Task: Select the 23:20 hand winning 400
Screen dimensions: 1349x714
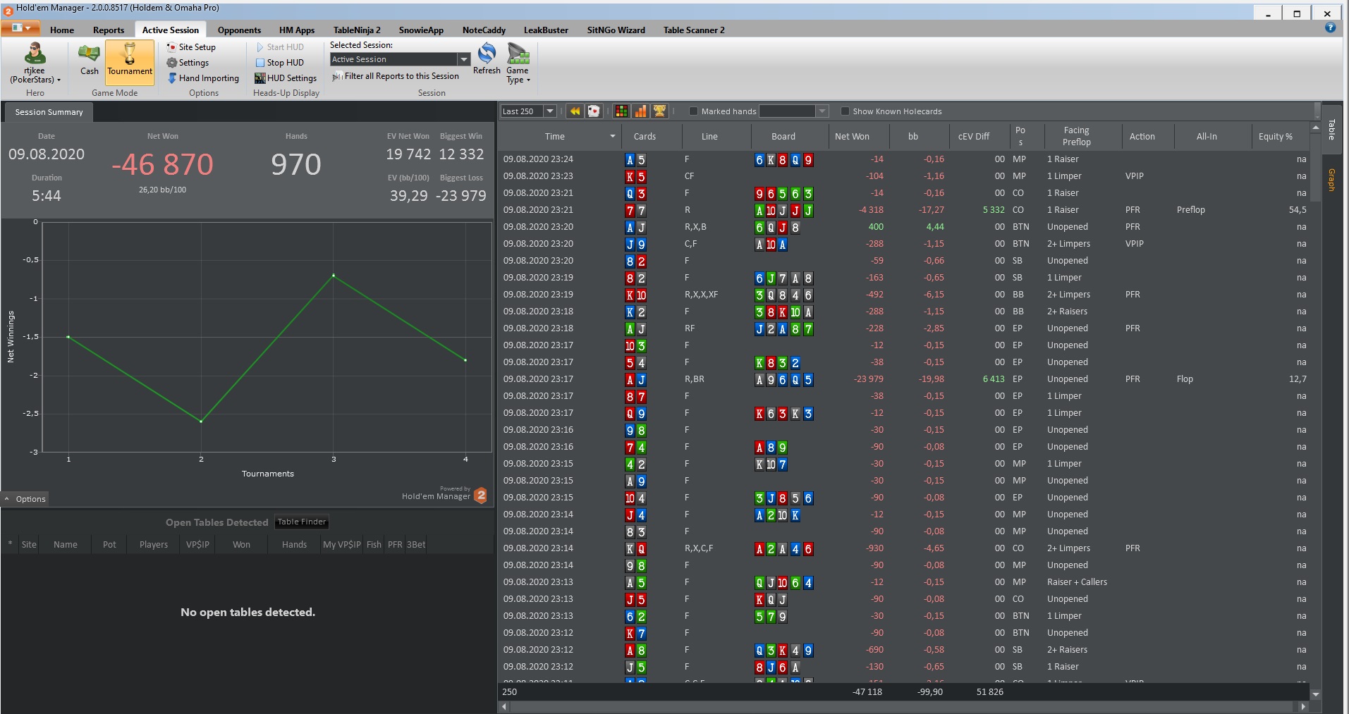Action: 905,227
